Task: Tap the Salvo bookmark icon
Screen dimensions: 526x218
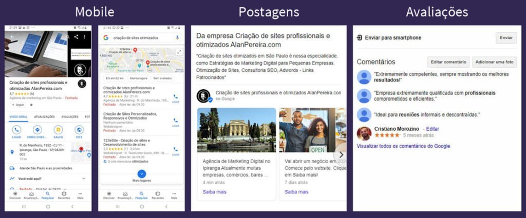Action: (58, 130)
